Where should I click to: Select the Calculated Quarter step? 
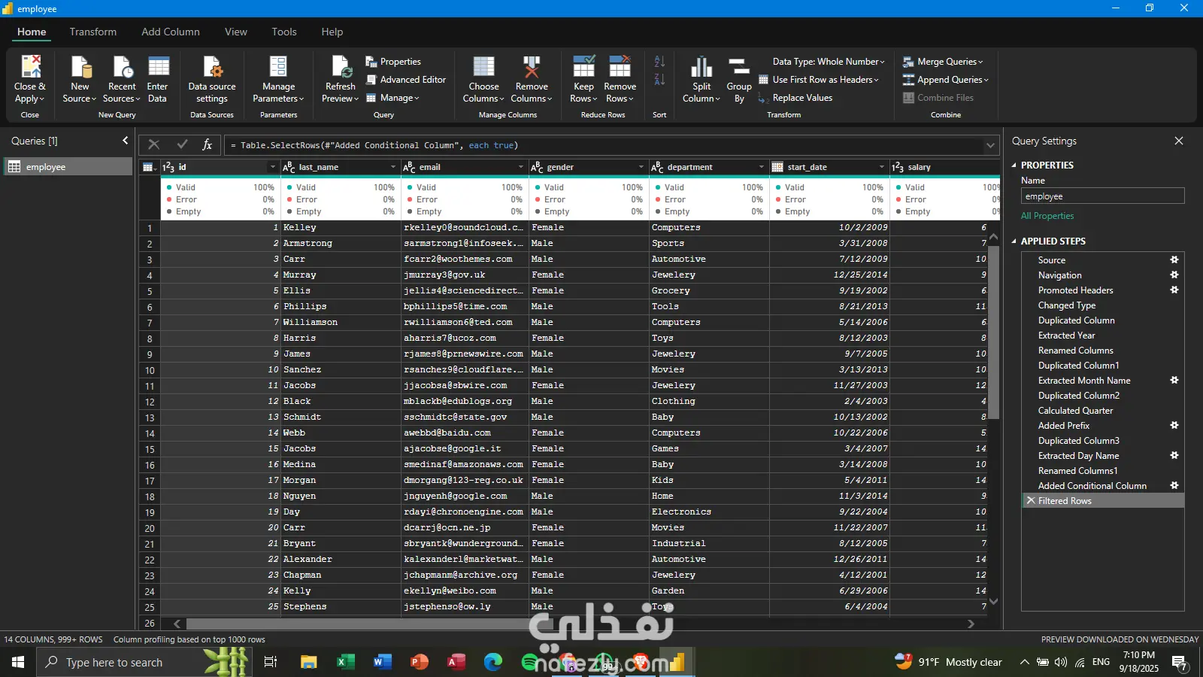[1075, 411]
